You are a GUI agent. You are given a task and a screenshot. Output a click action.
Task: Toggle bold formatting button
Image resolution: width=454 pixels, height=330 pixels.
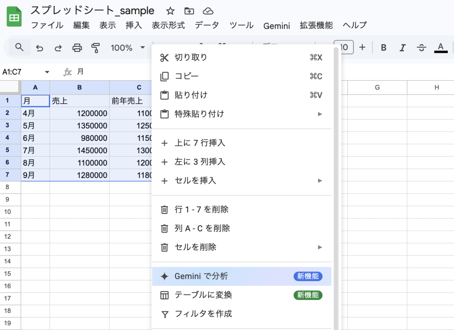(x=384, y=47)
